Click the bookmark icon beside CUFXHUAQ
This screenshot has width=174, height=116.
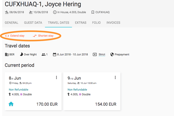(93, 12)
